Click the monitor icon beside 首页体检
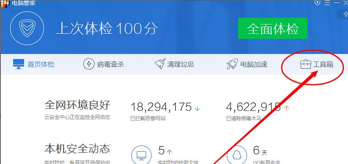This screenshot has height=164, width=348. pyautogui.click(x=19, y=64)
